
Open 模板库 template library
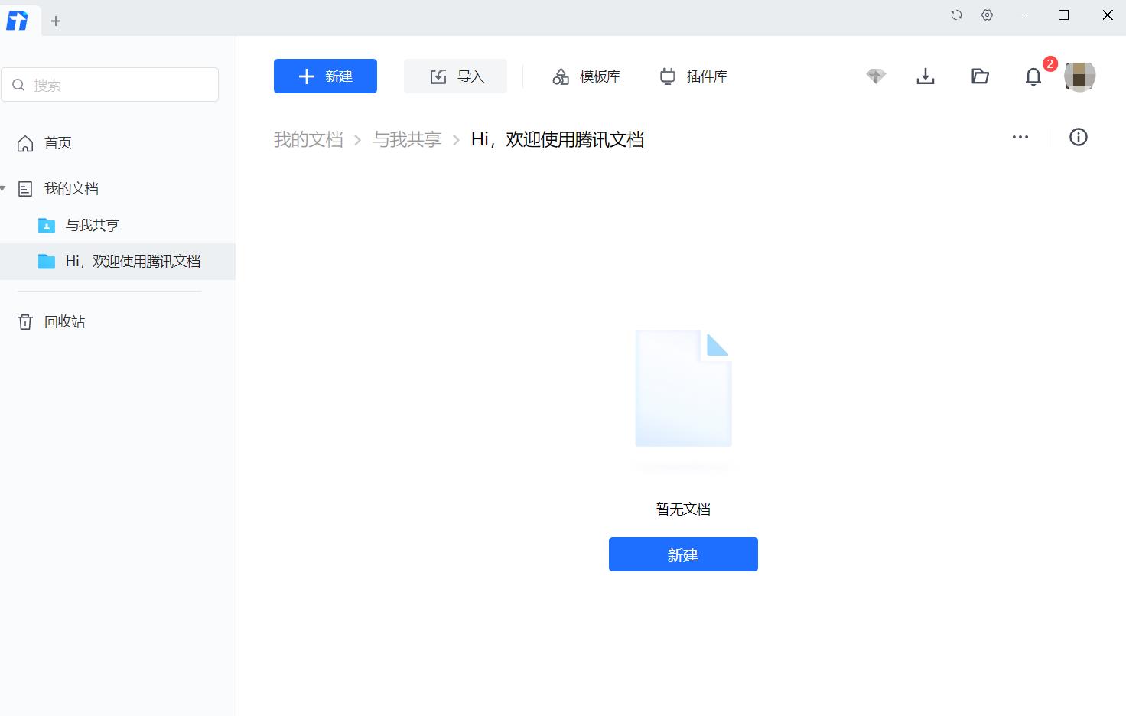point(586,76)
